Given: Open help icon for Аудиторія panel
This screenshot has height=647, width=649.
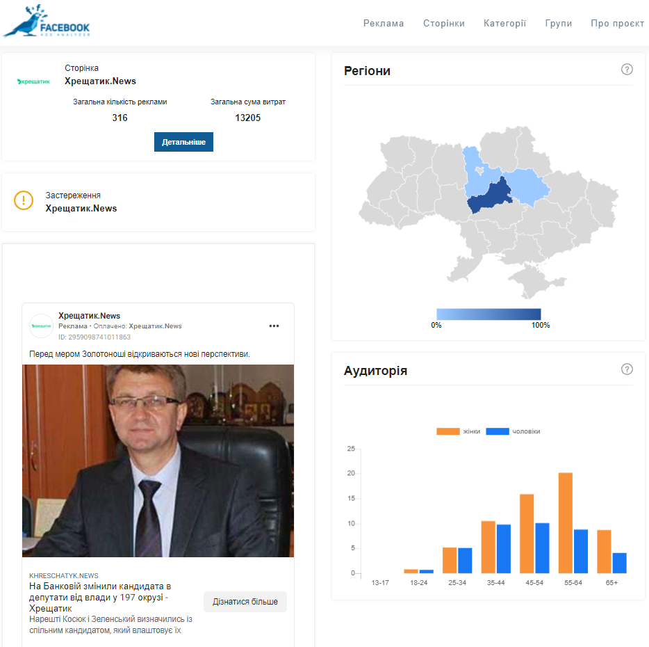Looking at the screenshot, I should coord(627,369).
